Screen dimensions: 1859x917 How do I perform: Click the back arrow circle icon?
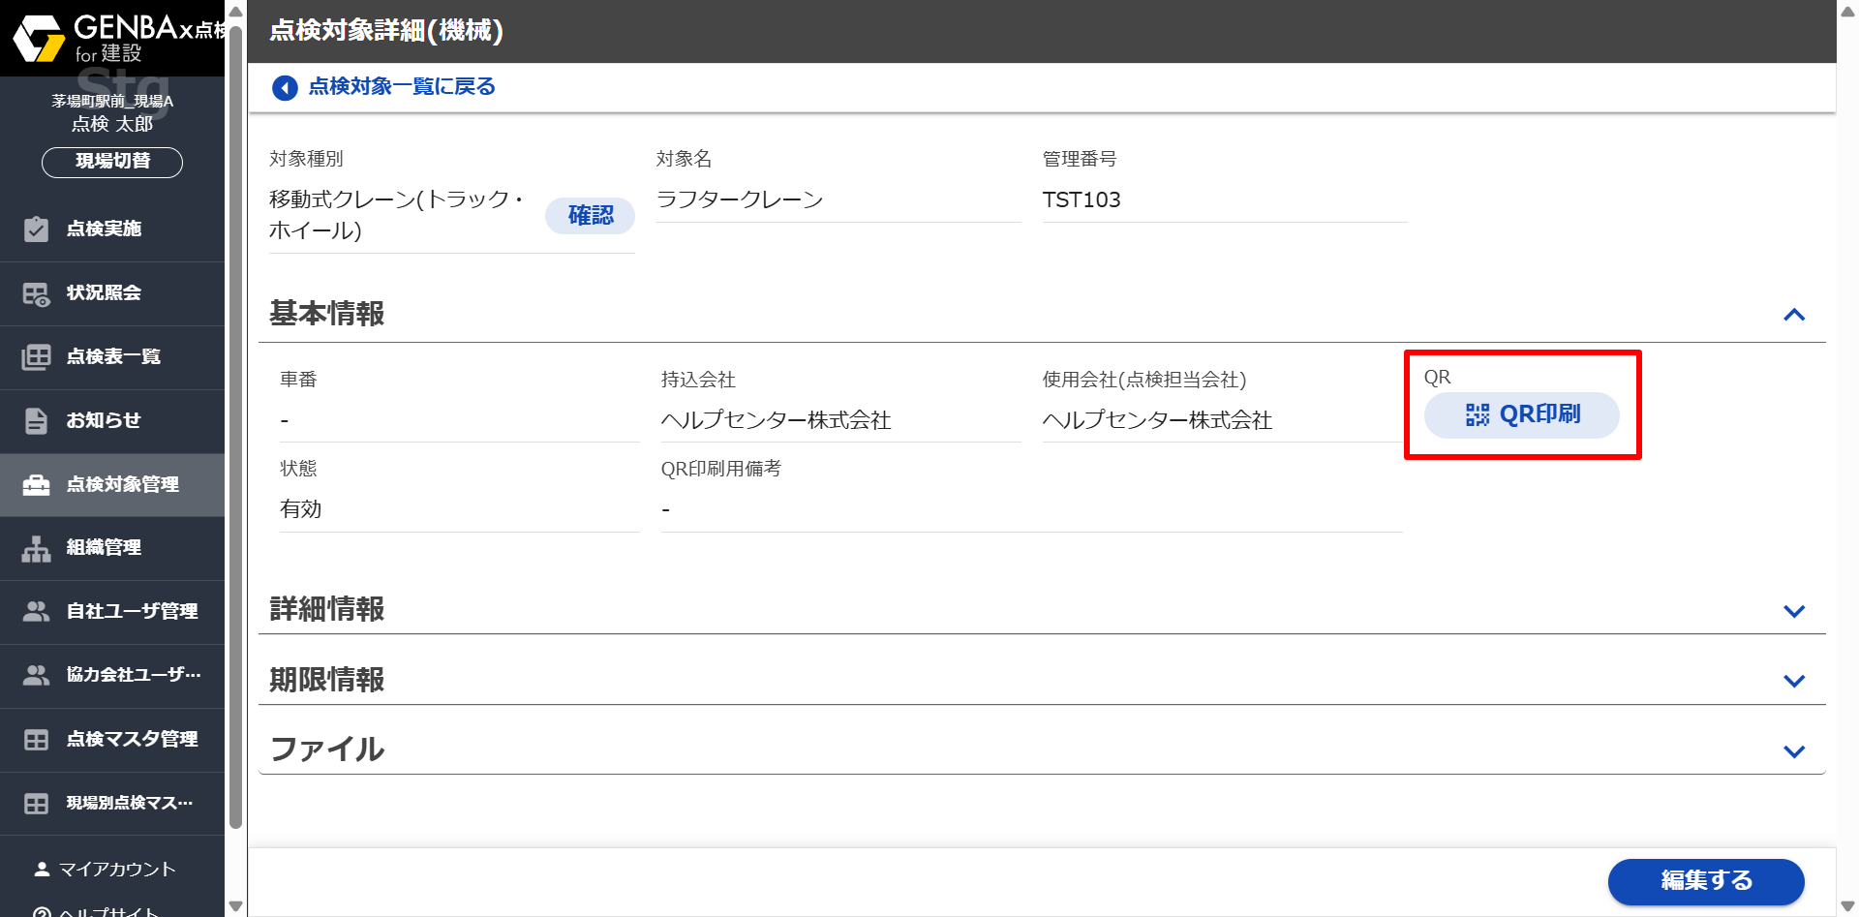click(285, 88)
